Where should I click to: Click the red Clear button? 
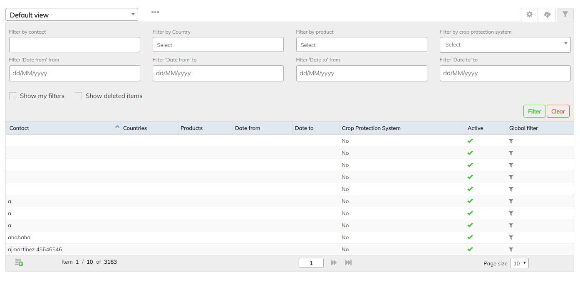click(558, 111)
